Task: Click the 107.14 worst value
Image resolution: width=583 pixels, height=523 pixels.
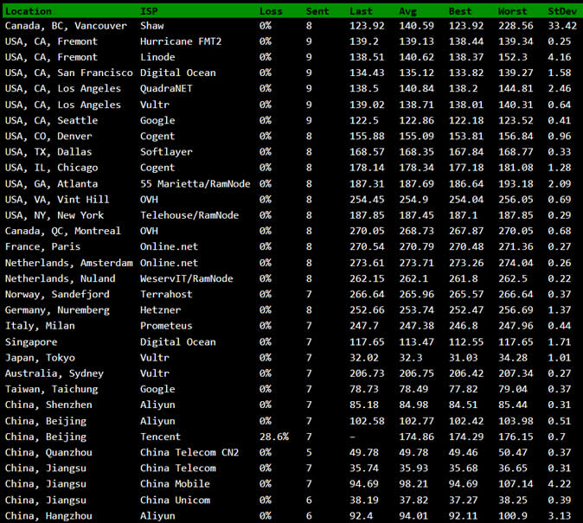Action: tap(516, 483)
